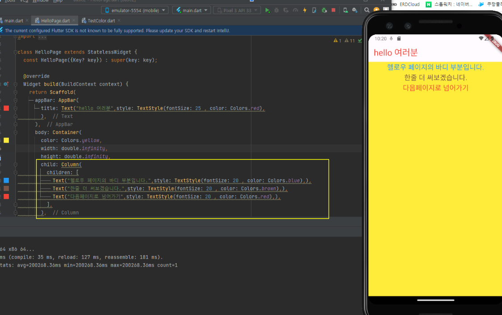Tap 한줄 더 써보겠습니다 text in emulator

click(435, 77)
